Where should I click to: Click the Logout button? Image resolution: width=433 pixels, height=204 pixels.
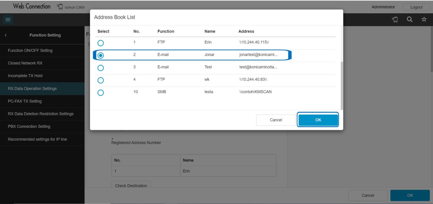[x=416, y=7]
